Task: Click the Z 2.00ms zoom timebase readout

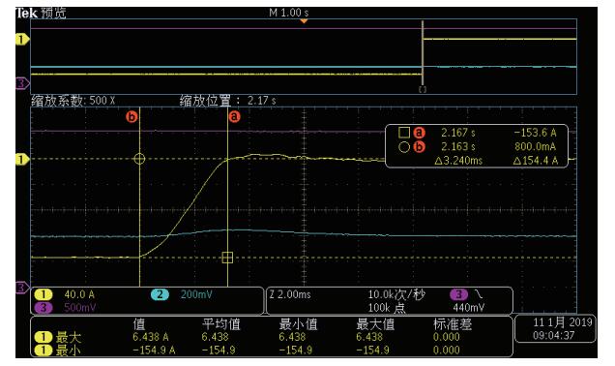Action: point(290,294)
